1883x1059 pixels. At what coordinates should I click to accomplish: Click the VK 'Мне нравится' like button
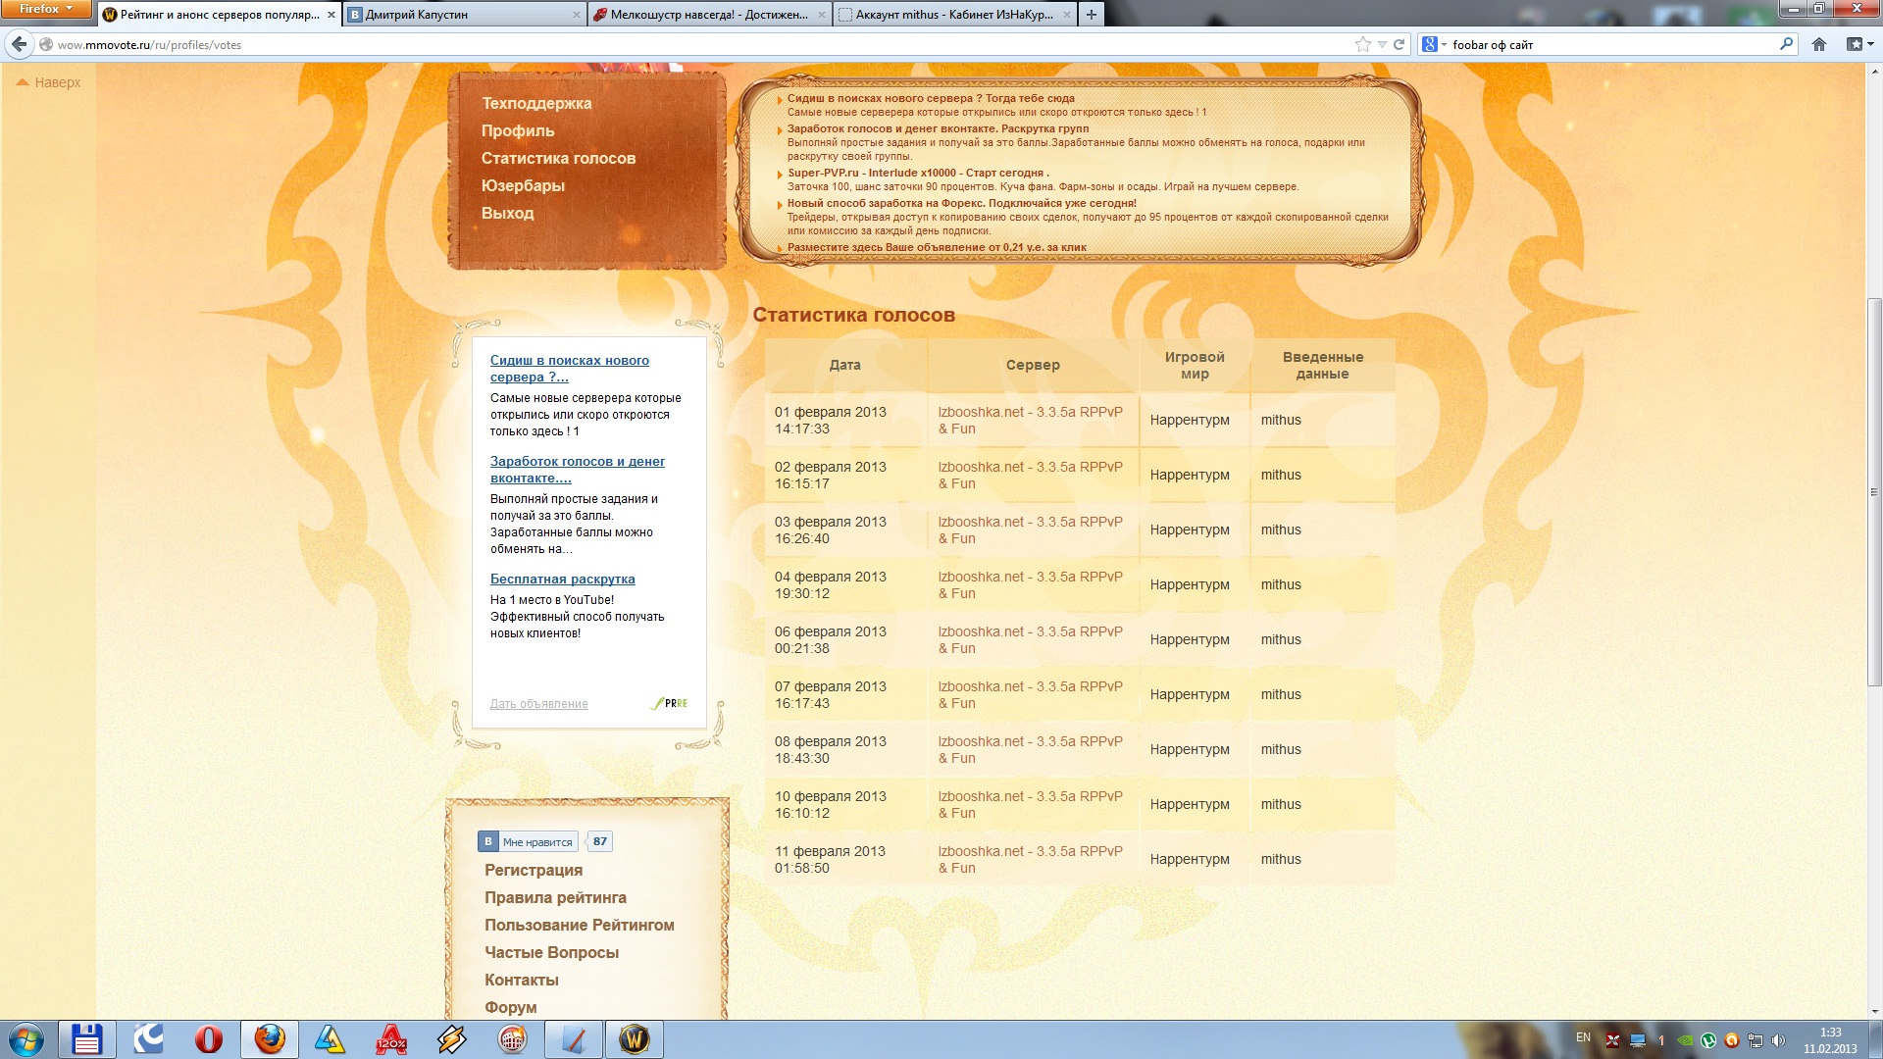pyautogui.click(x=528, y=841)
